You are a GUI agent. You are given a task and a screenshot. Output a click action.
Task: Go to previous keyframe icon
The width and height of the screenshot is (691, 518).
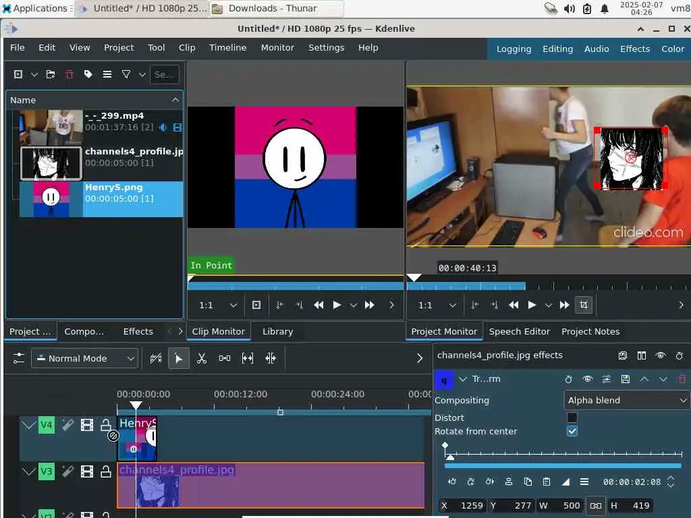click(x=452, y=482)
